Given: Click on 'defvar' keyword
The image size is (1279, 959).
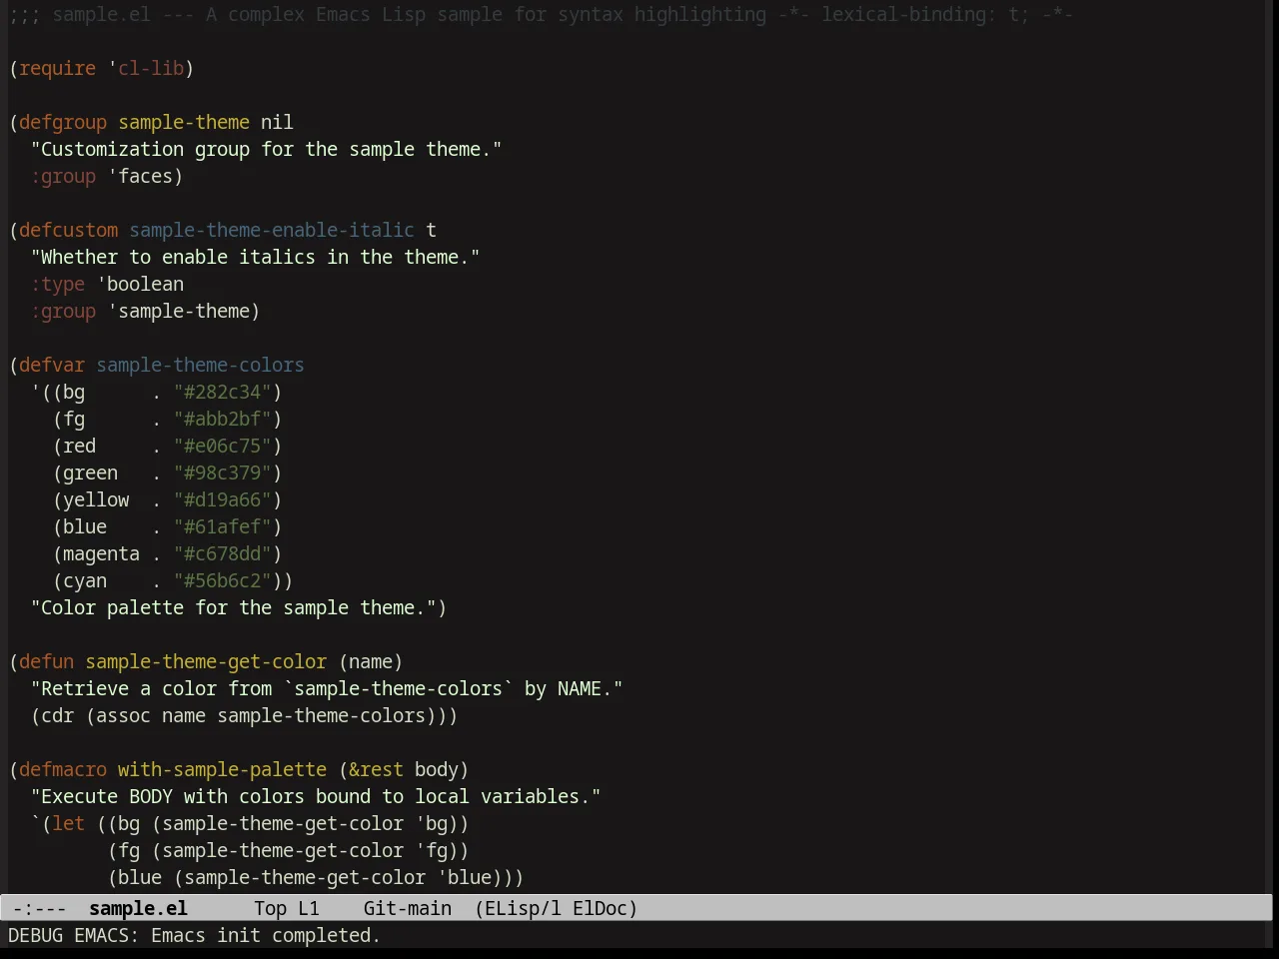Looking at the screenshot, I should (52, 365).
